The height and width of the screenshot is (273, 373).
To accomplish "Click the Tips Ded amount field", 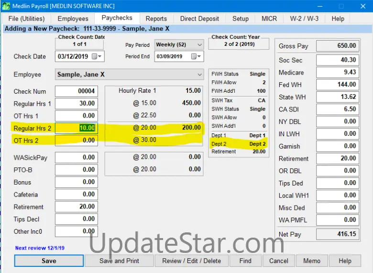I will point(337,183).
